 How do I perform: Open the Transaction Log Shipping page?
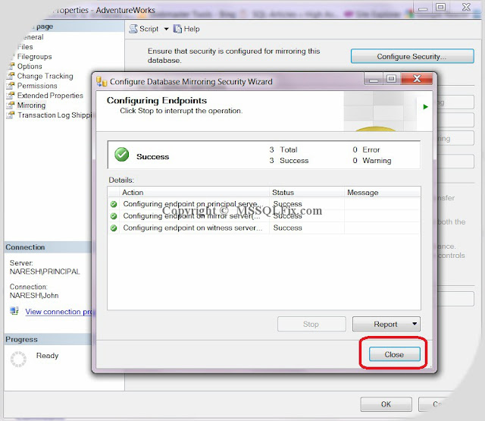[55, 115]
